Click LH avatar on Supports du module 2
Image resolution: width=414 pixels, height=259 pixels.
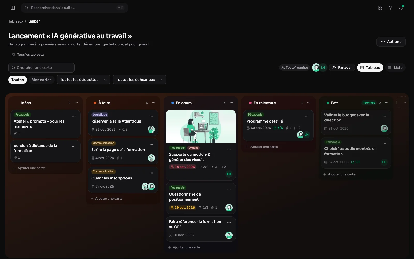229,174
